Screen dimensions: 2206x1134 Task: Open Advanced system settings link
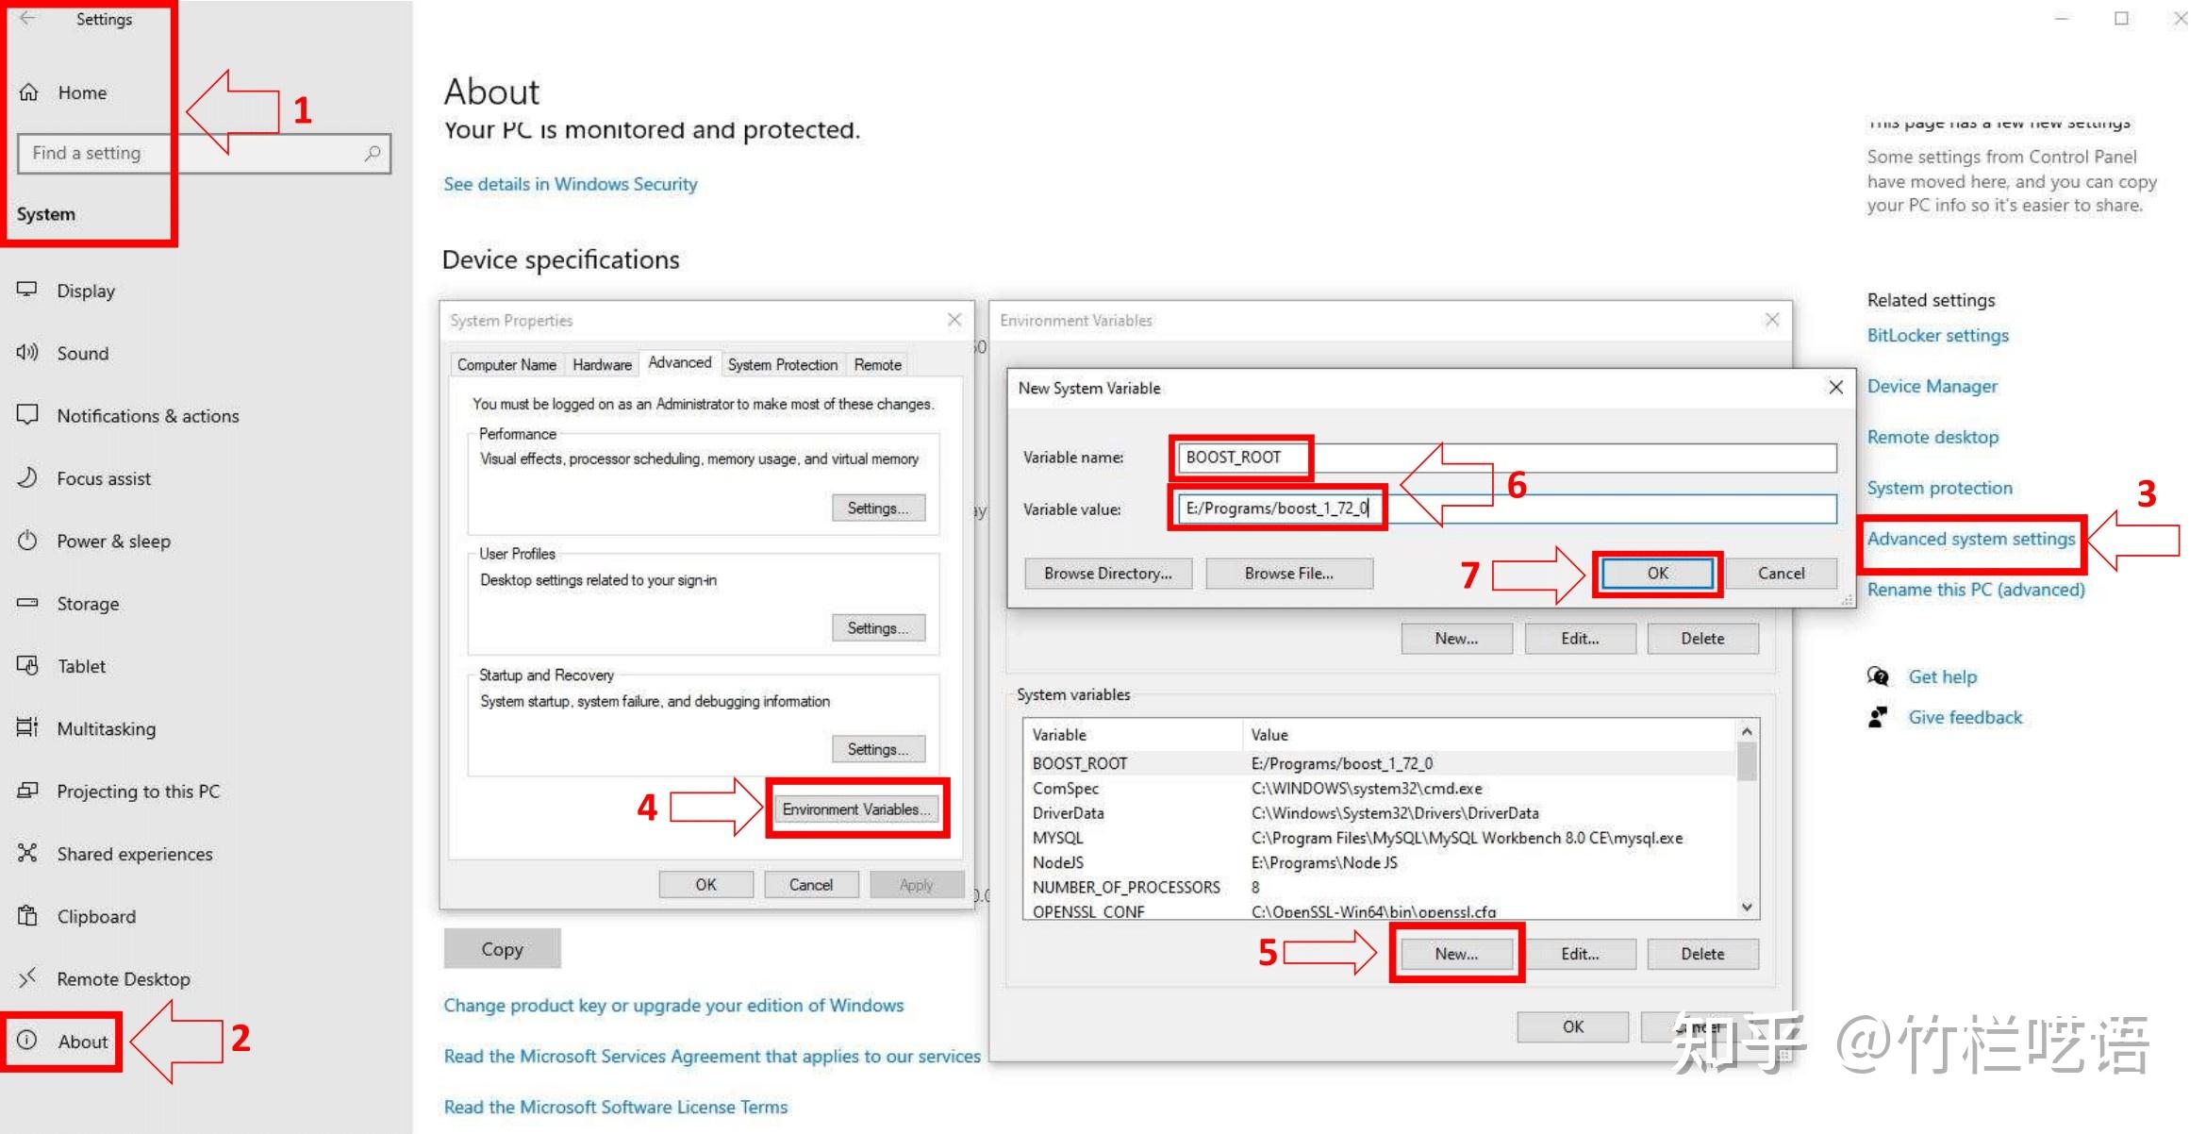pyautogui.click(x=1970, y=539)
